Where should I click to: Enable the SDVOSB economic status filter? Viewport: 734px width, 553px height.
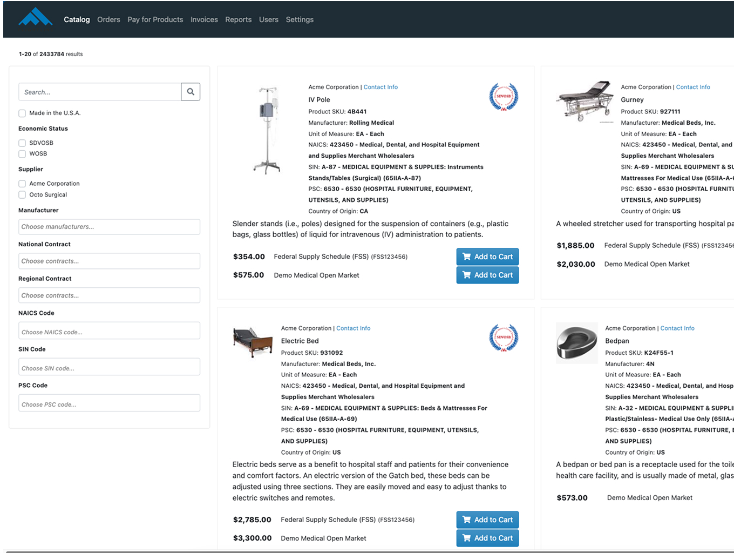(x=22, y=143)
